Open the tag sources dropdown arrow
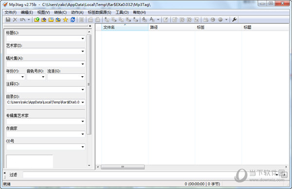Viewport: 292px width, 189px height. [x=226, y=19]
